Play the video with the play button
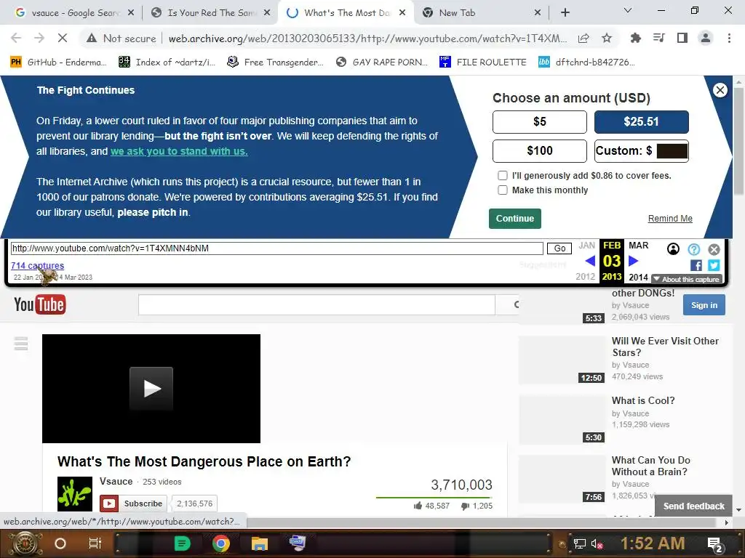Image resolution: width=745 pixels, height=558 pixels. [x=151, y=389]
